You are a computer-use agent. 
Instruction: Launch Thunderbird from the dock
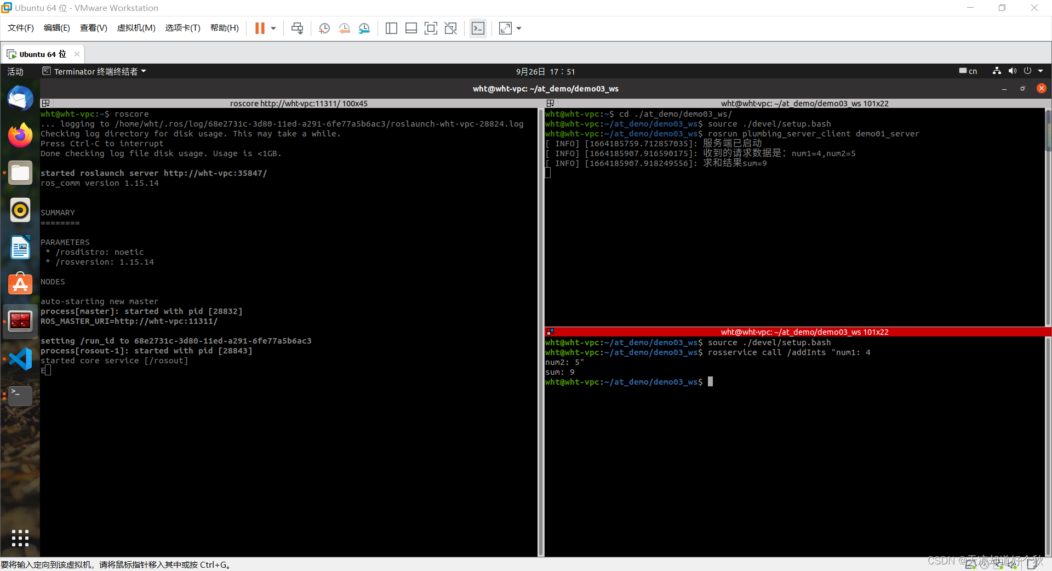coord(20,99)
